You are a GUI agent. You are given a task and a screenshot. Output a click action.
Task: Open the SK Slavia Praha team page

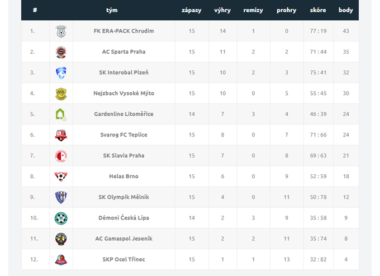124,155
